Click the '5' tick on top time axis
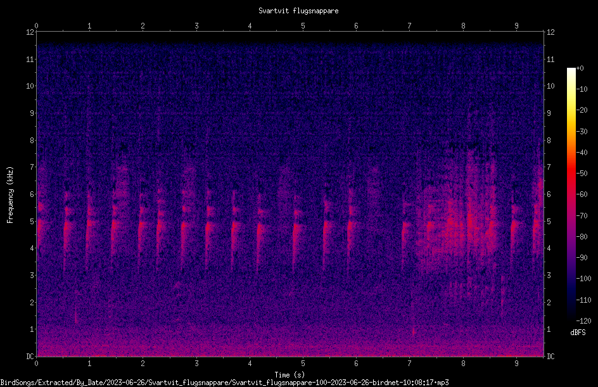The width and height of the screenshot is (598, 387). click(x=303, y=25)
